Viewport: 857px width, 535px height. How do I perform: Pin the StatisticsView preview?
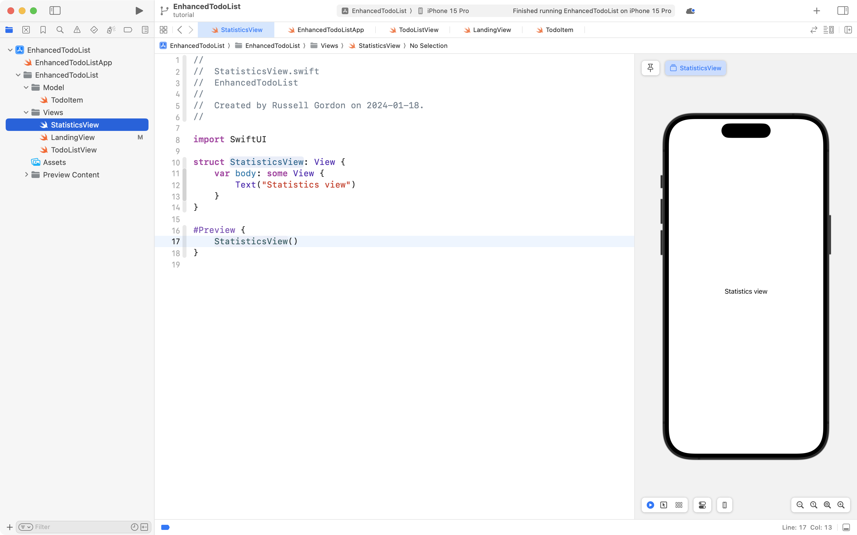(650, 68)
